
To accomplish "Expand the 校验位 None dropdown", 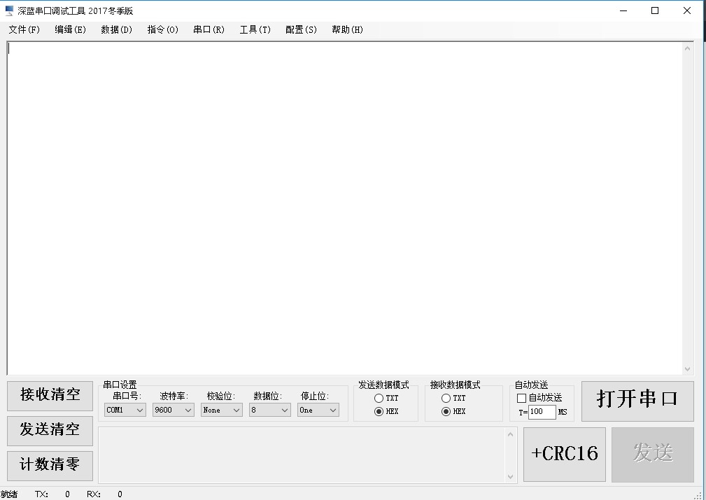I will click(222, 410).
